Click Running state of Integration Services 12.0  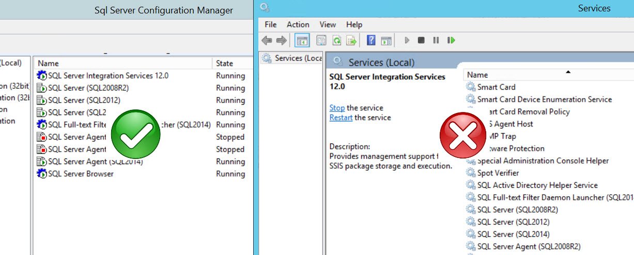[230, 76]
